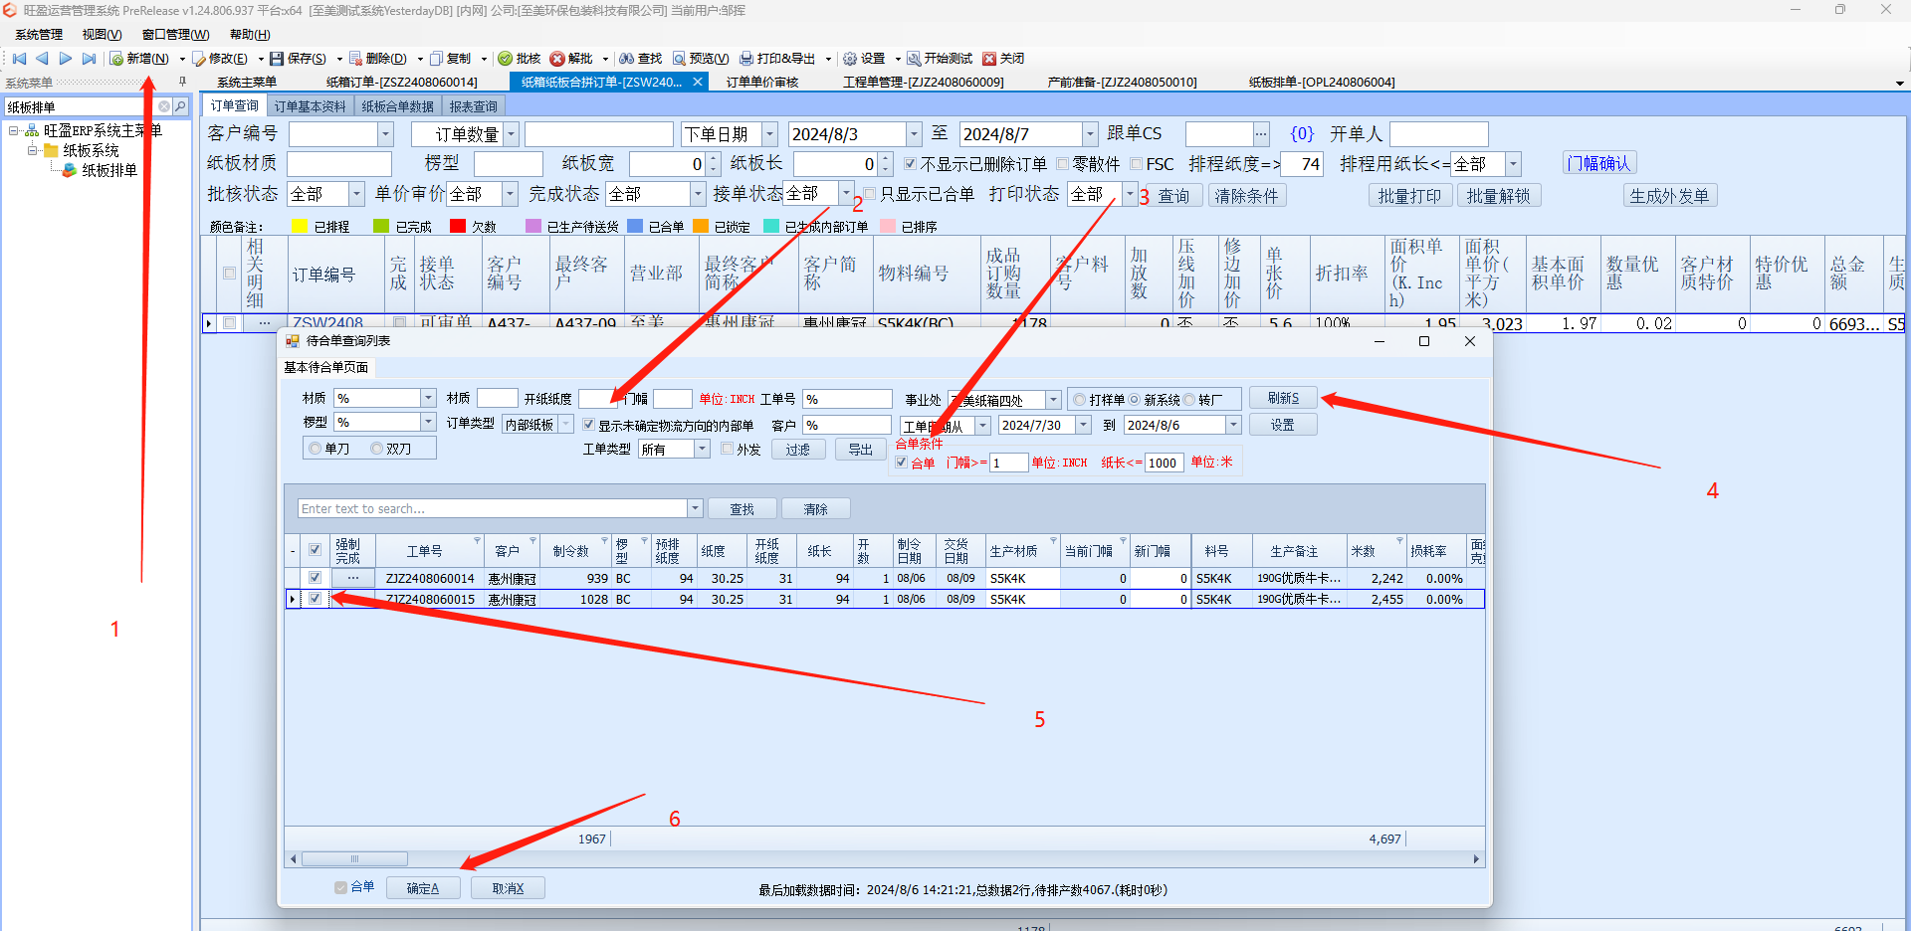Click the search magnifier in the menu filter box

coord(180,106)
